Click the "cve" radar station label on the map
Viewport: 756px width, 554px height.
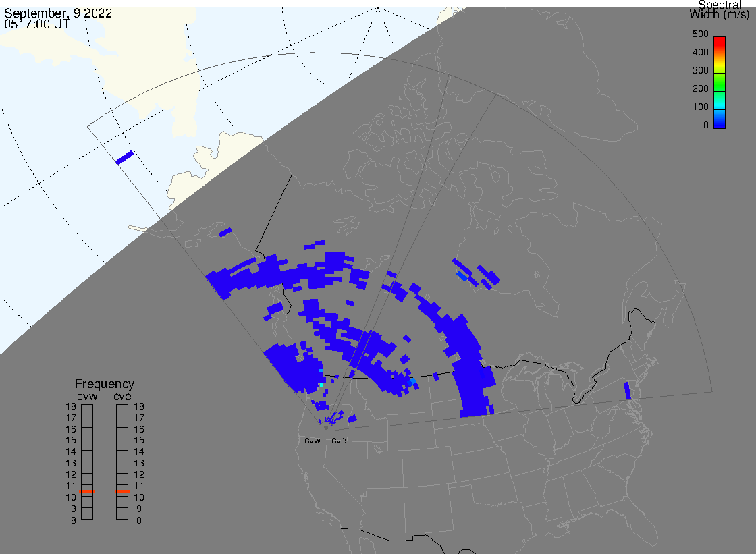click(x=338, y=441)
